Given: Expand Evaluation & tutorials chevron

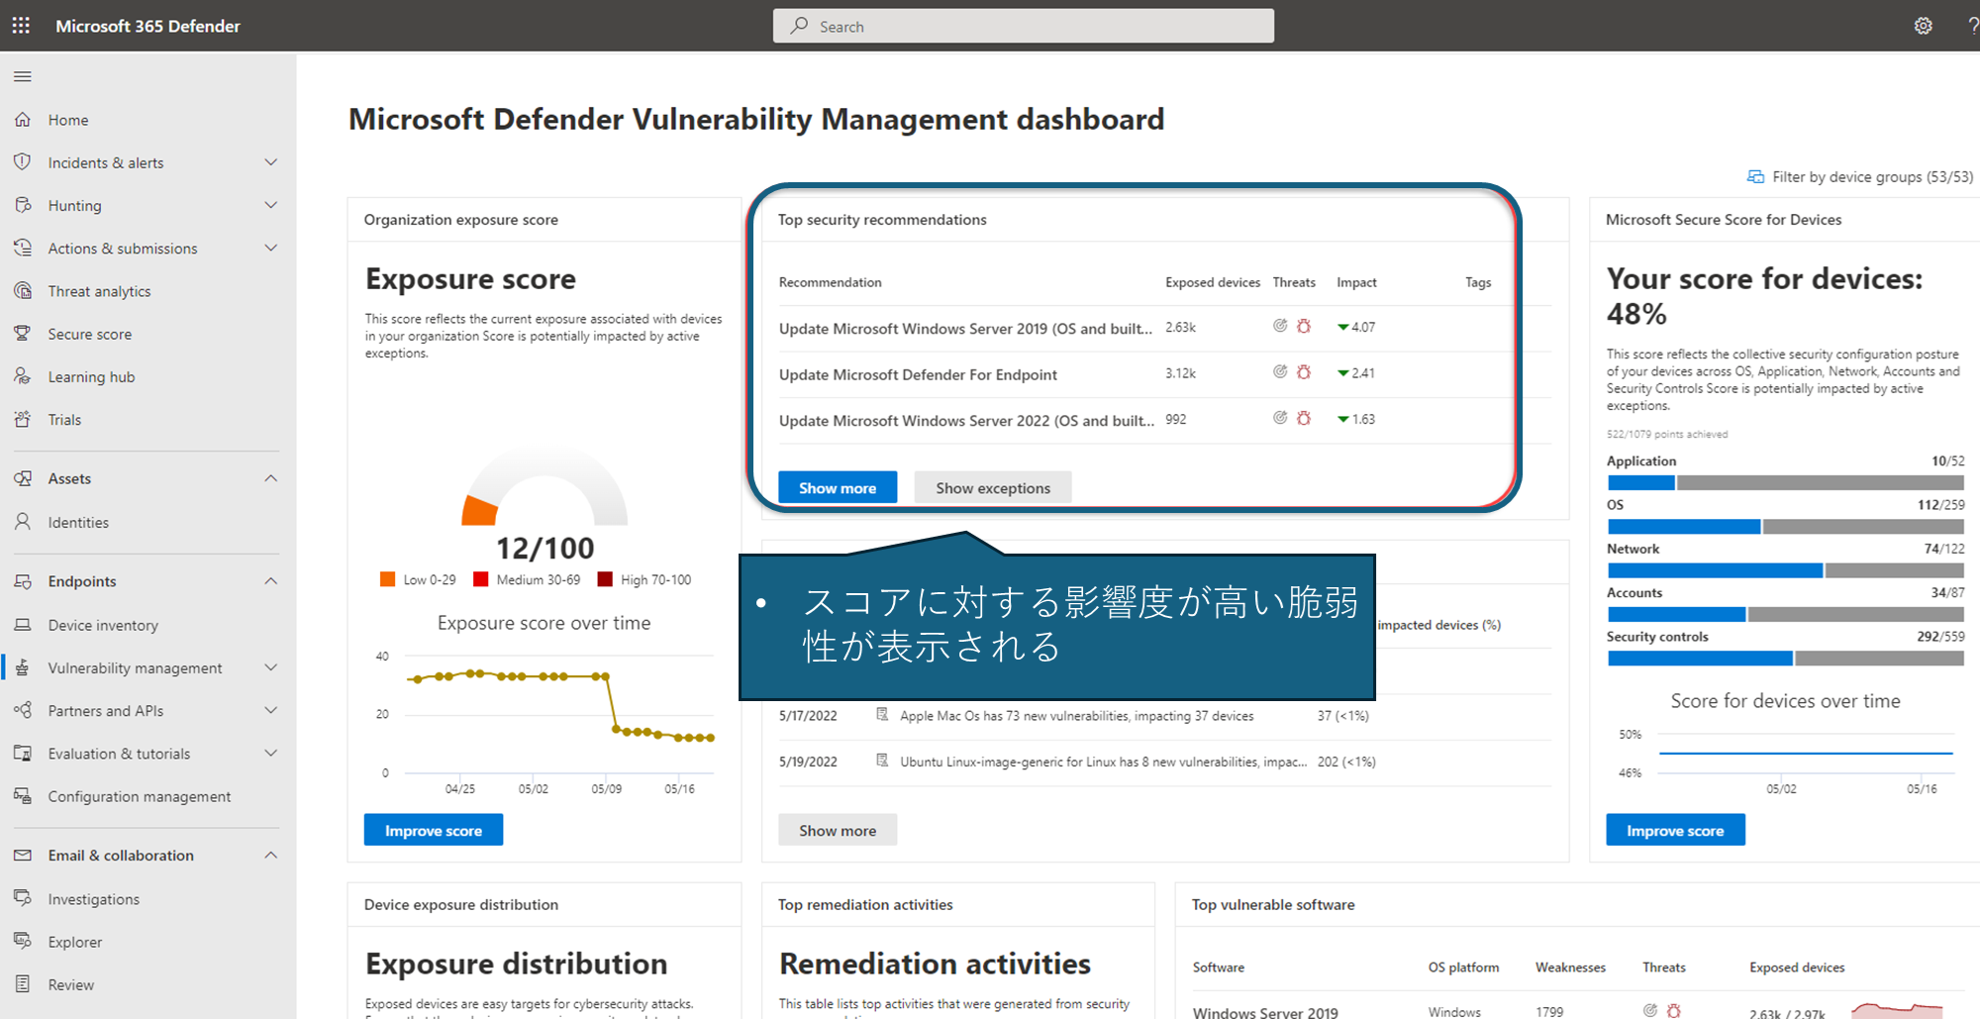Looking at the screenshot, I should [270, 753].
